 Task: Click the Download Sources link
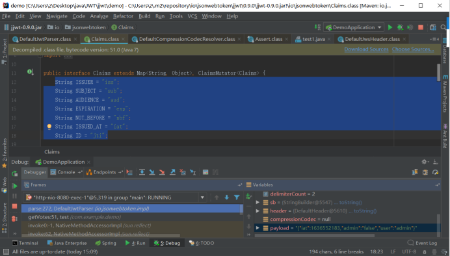click(366, 49)
